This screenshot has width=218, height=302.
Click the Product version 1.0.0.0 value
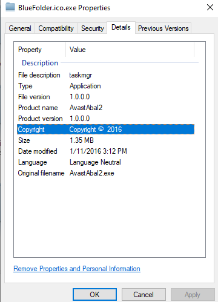[x=80, y=119]
